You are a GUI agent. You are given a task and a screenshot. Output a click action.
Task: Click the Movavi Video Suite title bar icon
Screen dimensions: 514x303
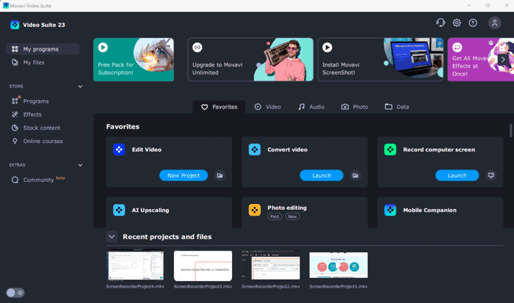6,6
